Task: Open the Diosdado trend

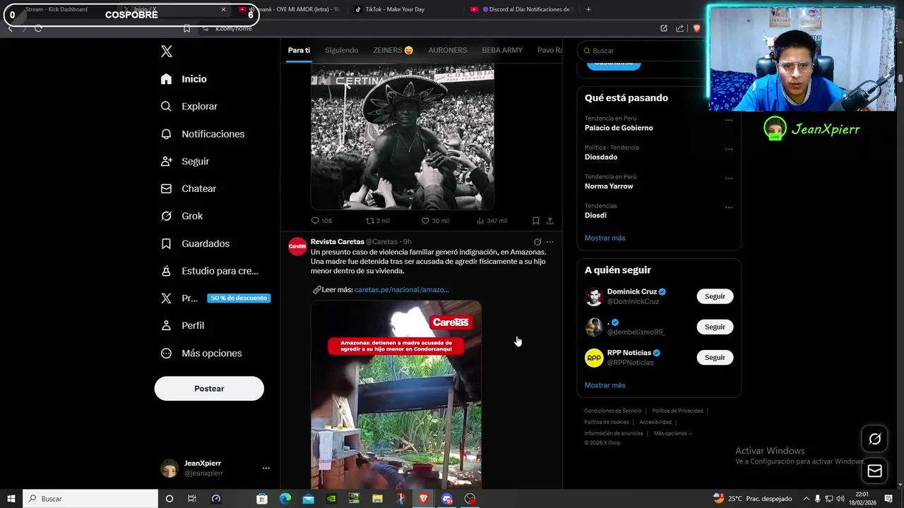Action: pyautogui.click(x=601, y=157)
